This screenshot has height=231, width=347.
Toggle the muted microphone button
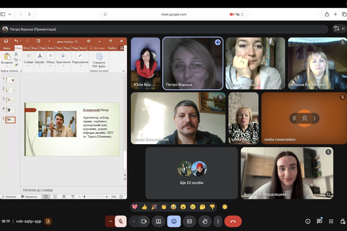click(x=121, y=221)
